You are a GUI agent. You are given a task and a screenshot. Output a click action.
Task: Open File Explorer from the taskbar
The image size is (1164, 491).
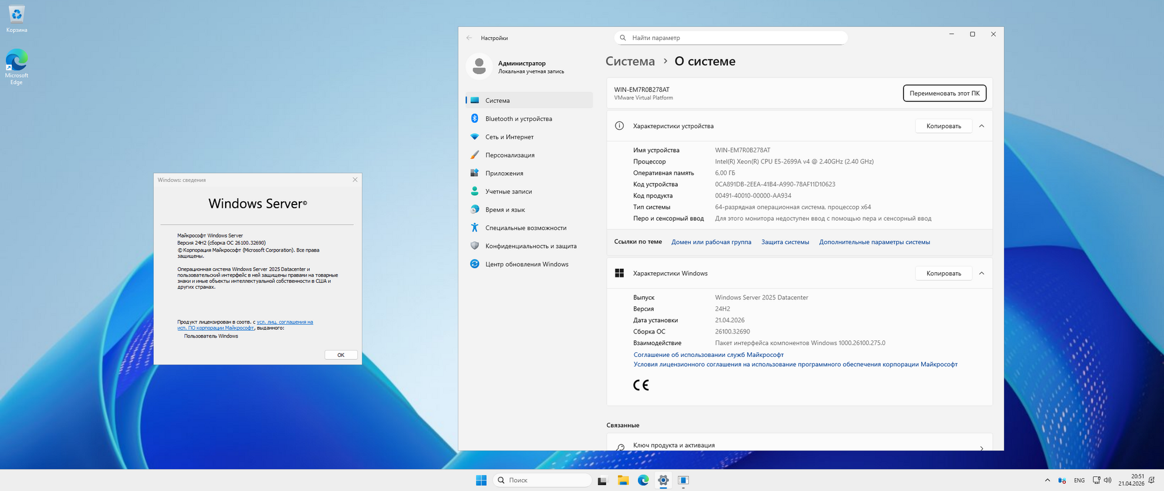623,480
